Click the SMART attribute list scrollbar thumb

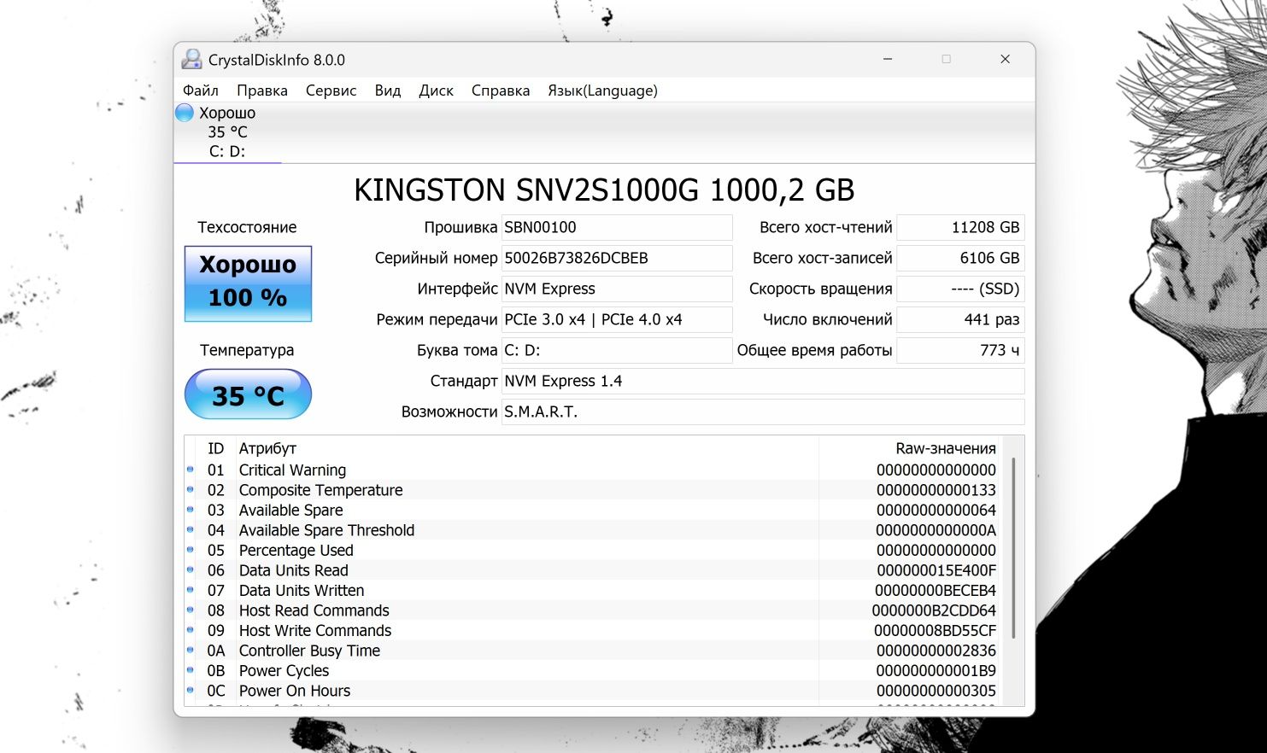(1013, 548)
